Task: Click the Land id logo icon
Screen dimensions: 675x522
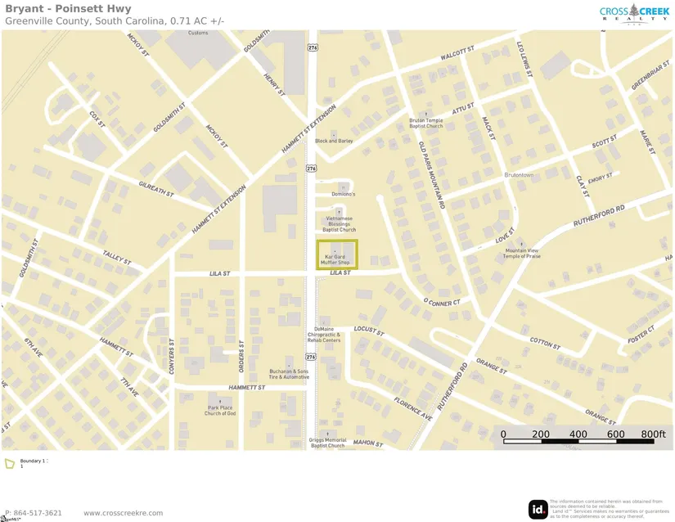Action: coord(538,509)
